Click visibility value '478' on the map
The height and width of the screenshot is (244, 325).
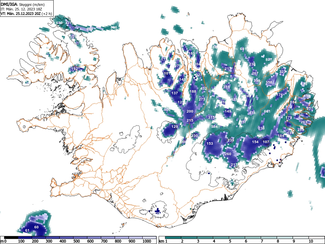[252, 113]
